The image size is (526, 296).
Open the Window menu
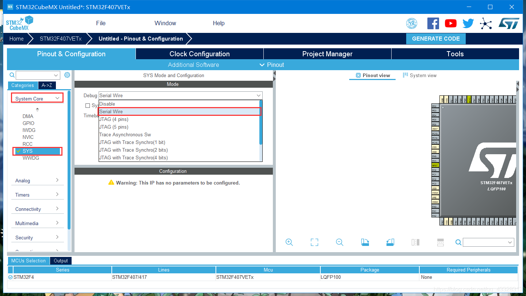[x=165, y=23]
